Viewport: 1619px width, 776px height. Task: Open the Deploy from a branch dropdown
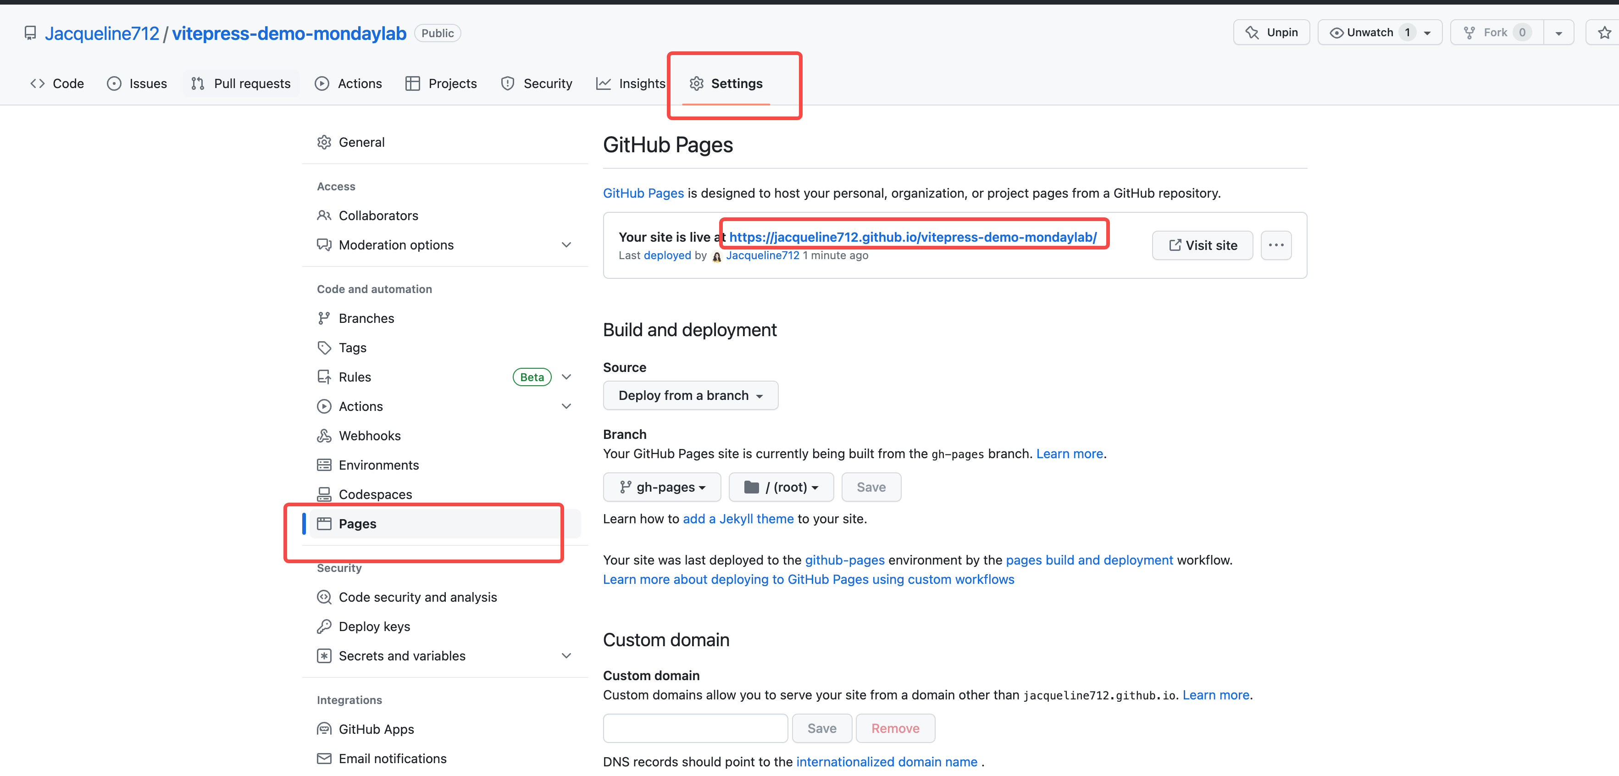click(x=690, y=395)
